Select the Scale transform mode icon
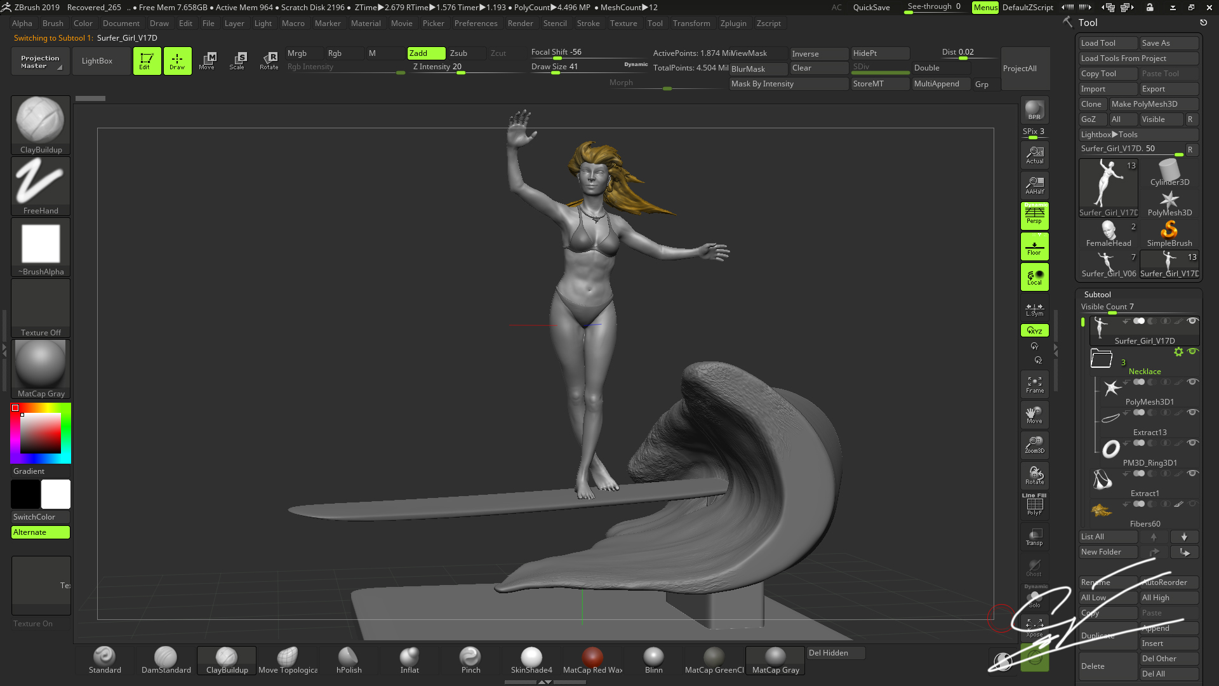 [237, 60]
